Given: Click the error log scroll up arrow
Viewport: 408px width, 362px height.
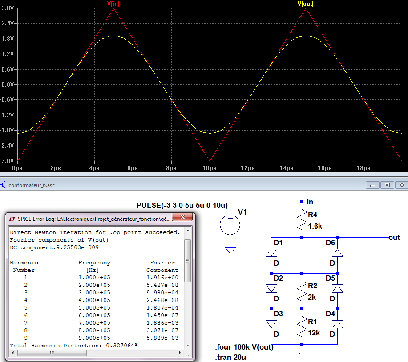Looking at the screenshot, I should coord(188,231).
